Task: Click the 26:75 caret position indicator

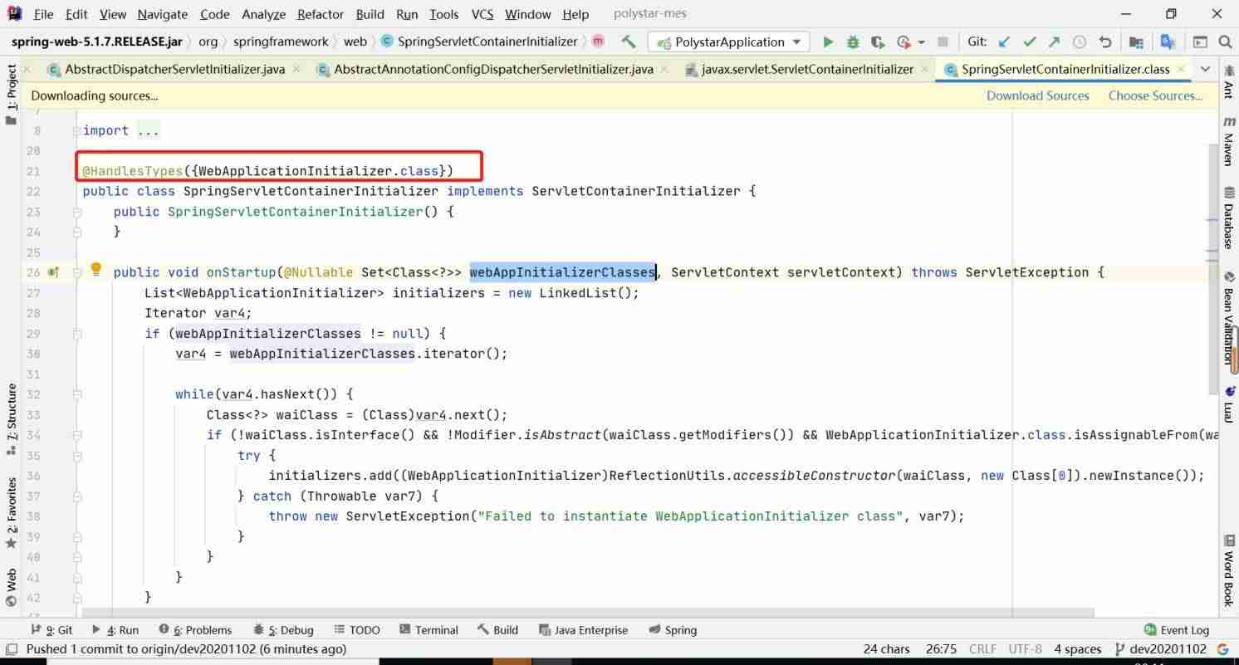Action: pos(941,648)
